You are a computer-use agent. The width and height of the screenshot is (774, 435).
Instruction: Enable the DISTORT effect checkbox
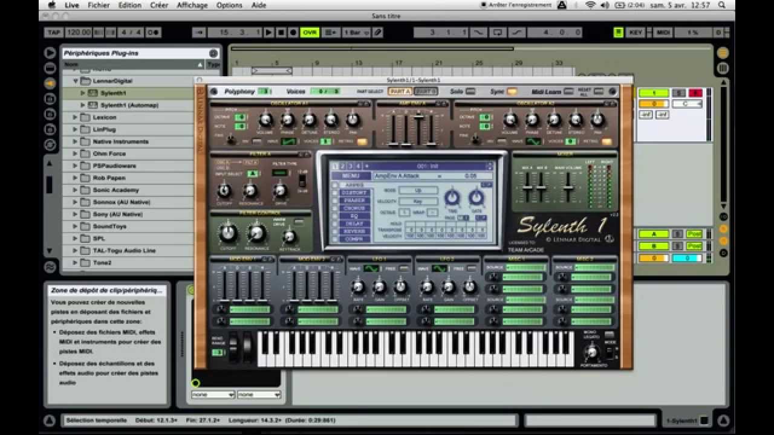coord(335,193)
